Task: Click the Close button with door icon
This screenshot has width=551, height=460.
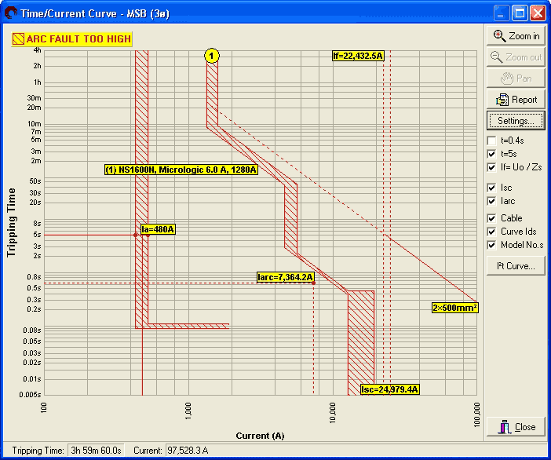Action: pos(516,427)
